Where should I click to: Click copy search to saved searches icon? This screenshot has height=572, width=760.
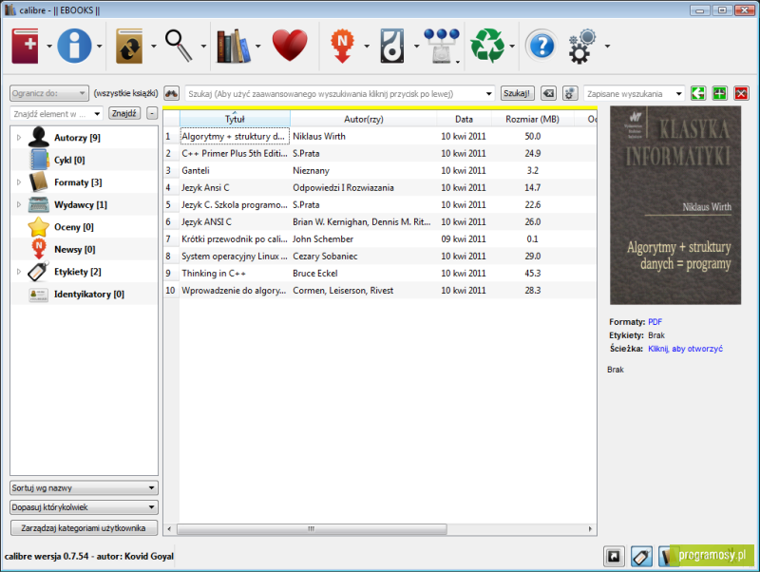(x=698, y=93)
